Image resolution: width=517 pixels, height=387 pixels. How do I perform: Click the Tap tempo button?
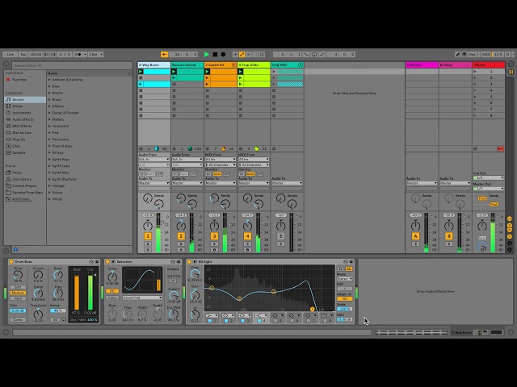point(23,54)
